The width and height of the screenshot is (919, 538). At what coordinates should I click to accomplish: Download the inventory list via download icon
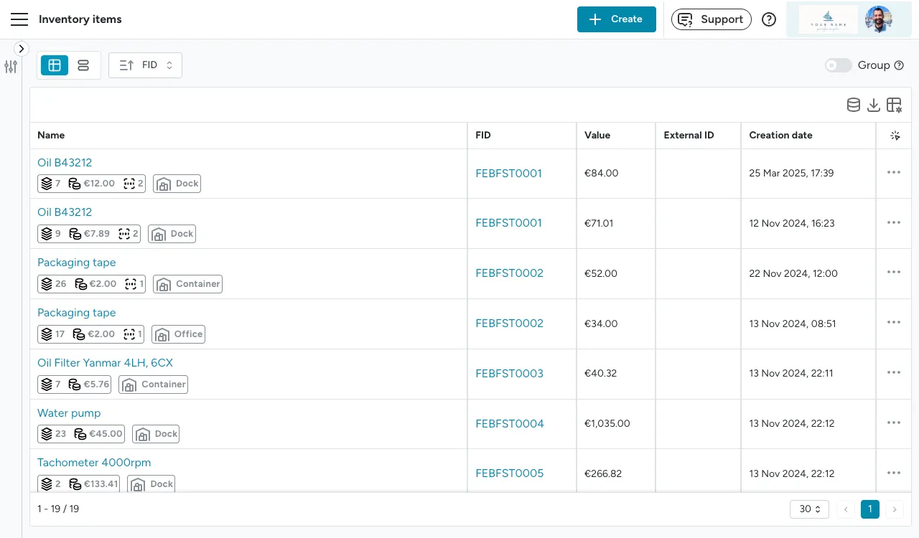click(x=873, y=105)
